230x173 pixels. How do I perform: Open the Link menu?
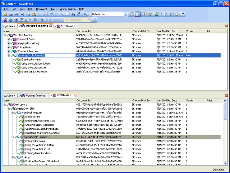pos(30,9)
